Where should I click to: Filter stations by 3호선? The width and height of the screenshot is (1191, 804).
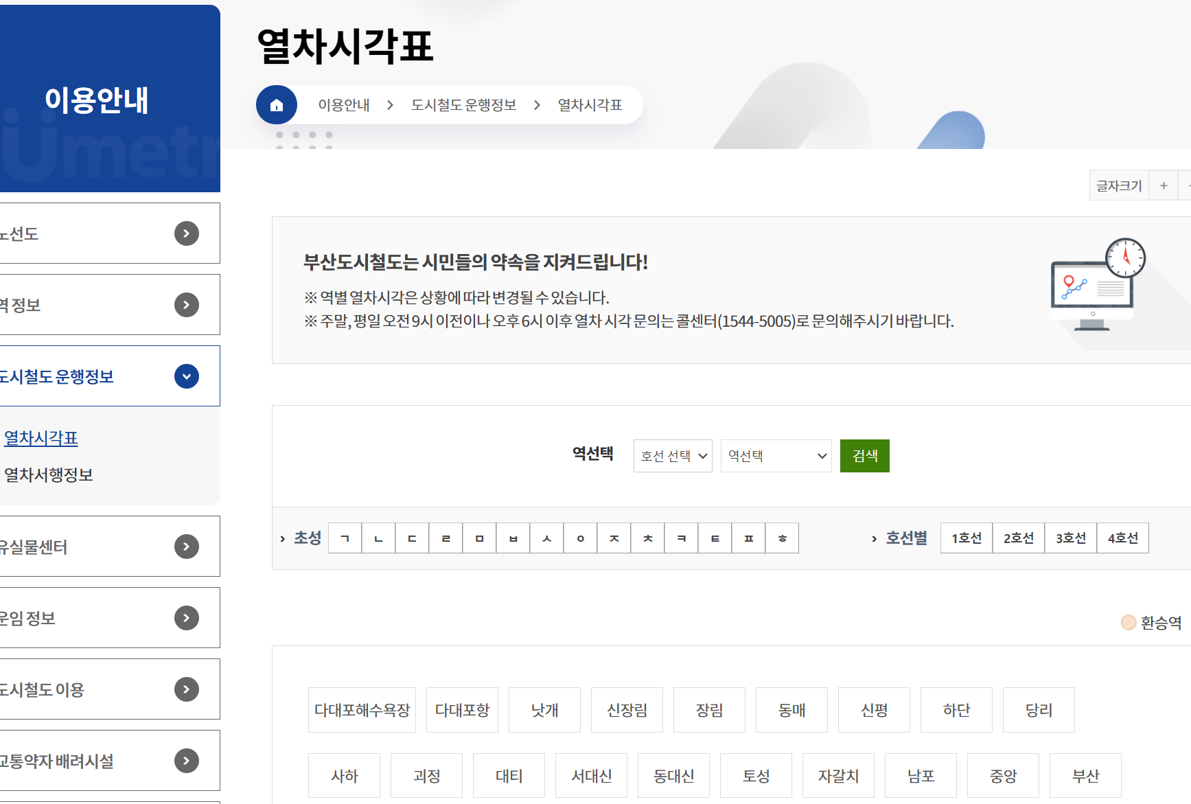point(1070,538)
